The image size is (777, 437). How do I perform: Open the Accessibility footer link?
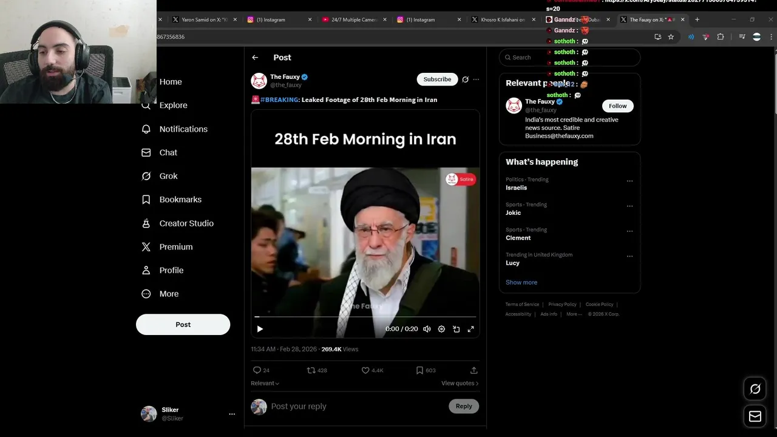[518, 314]
